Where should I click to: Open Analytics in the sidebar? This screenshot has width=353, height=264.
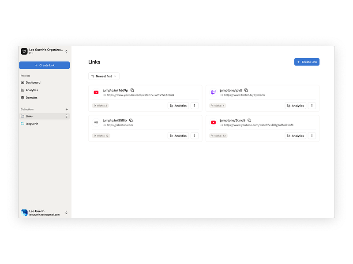(x=45, y=90)
